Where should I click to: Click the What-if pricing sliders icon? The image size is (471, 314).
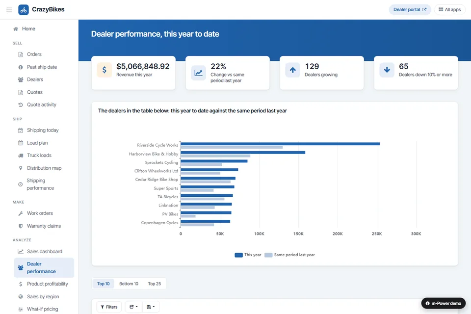tap(21, 309)
